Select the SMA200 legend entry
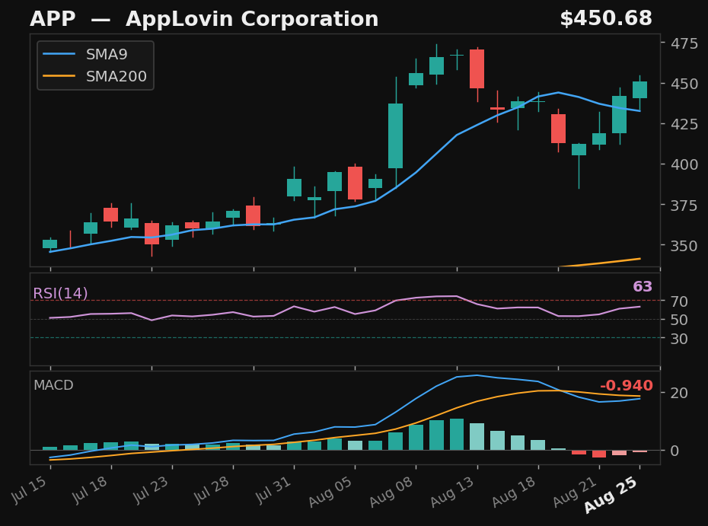Image resolution: width=708 pixels, height=526 pixels. point(95,76)
